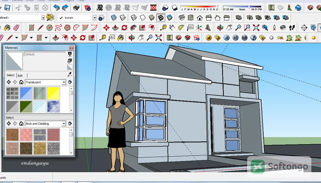Redo the last undone action

(x=65, y=8)
